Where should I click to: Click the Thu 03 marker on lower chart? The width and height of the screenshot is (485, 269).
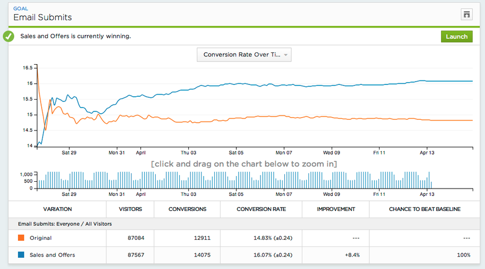(x=188, y=194)
